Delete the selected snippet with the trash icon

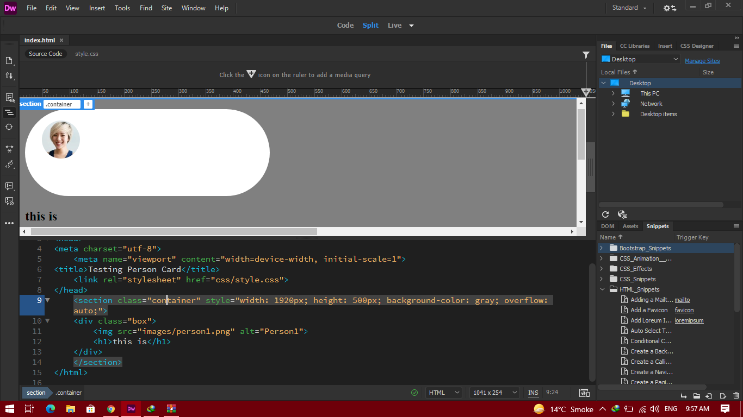point(736,396)
